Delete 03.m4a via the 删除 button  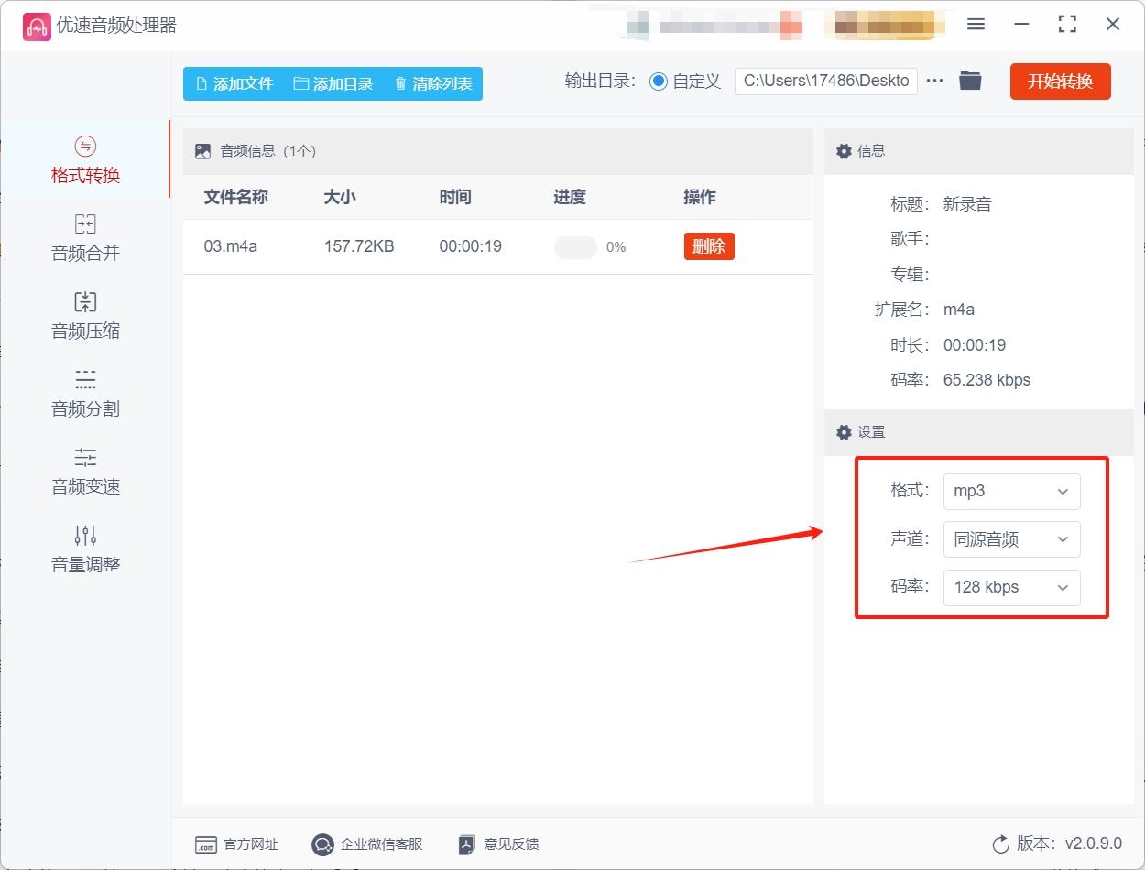(709, 246)
